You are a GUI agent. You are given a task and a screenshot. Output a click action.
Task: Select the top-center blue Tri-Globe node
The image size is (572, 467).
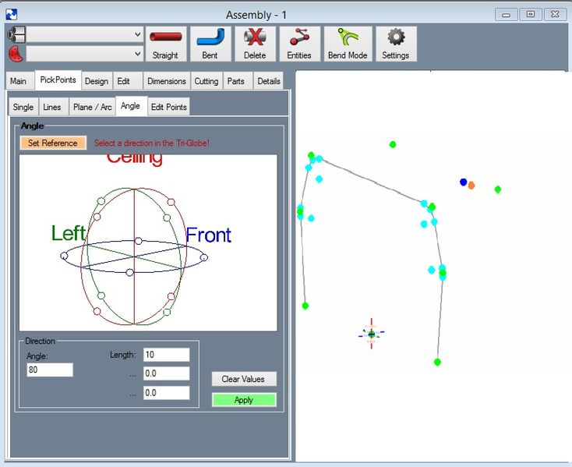(138, 241)
